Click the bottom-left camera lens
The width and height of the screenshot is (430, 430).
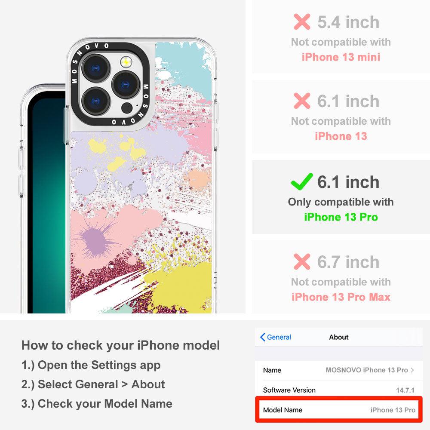tap(96, 101)
